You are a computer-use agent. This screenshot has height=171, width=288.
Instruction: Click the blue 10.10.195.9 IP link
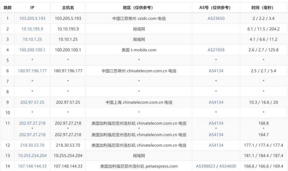[x=32, y=29]
